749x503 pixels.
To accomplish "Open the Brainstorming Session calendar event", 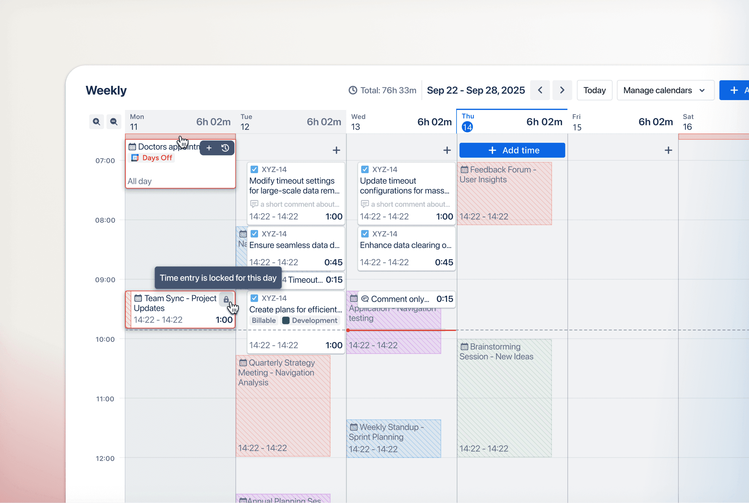I will (x=504, y=398).
